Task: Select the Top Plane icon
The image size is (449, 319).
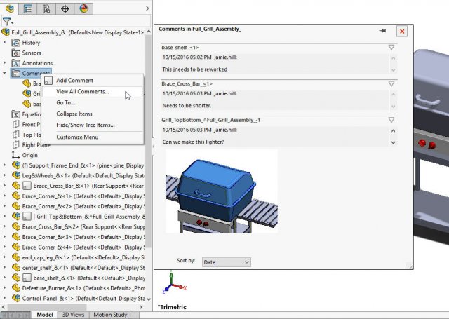Action: (x=15, y=135)
